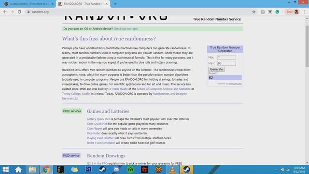Open the yellow folder icon in taskbar

[x=74, y=170]
